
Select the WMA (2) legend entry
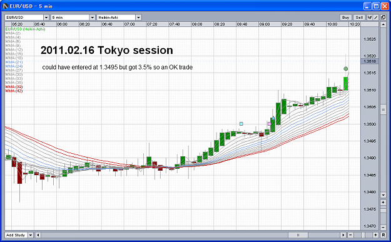point(13,33)
